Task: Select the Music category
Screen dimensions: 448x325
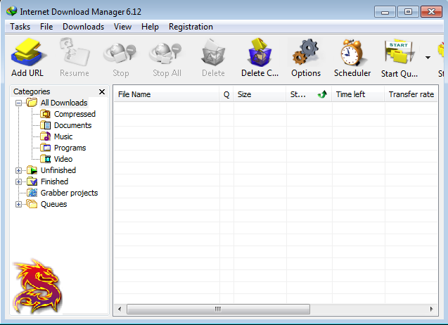Action: click(63, 136)
